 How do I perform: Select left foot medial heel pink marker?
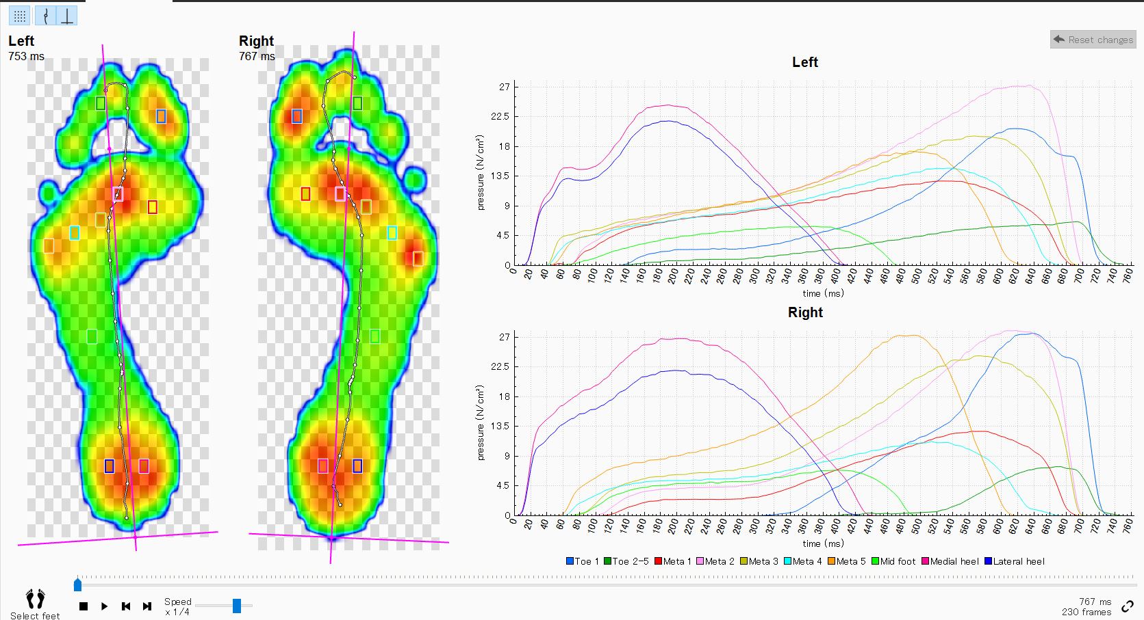point(144,466)
